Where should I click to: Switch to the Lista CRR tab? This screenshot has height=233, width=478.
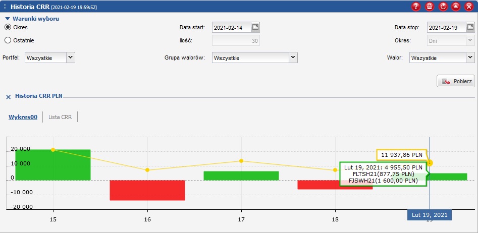[x=60, y=117]
